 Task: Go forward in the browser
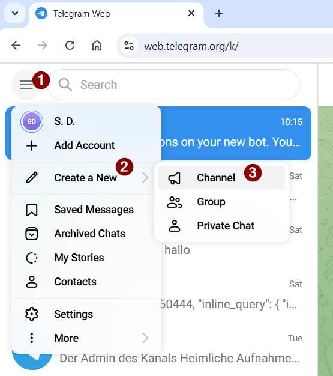pos(43,45)
